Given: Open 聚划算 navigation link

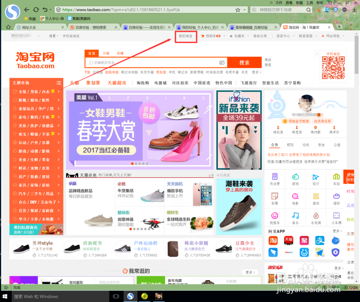Looking at the screenshot, I should click(93, 83).
